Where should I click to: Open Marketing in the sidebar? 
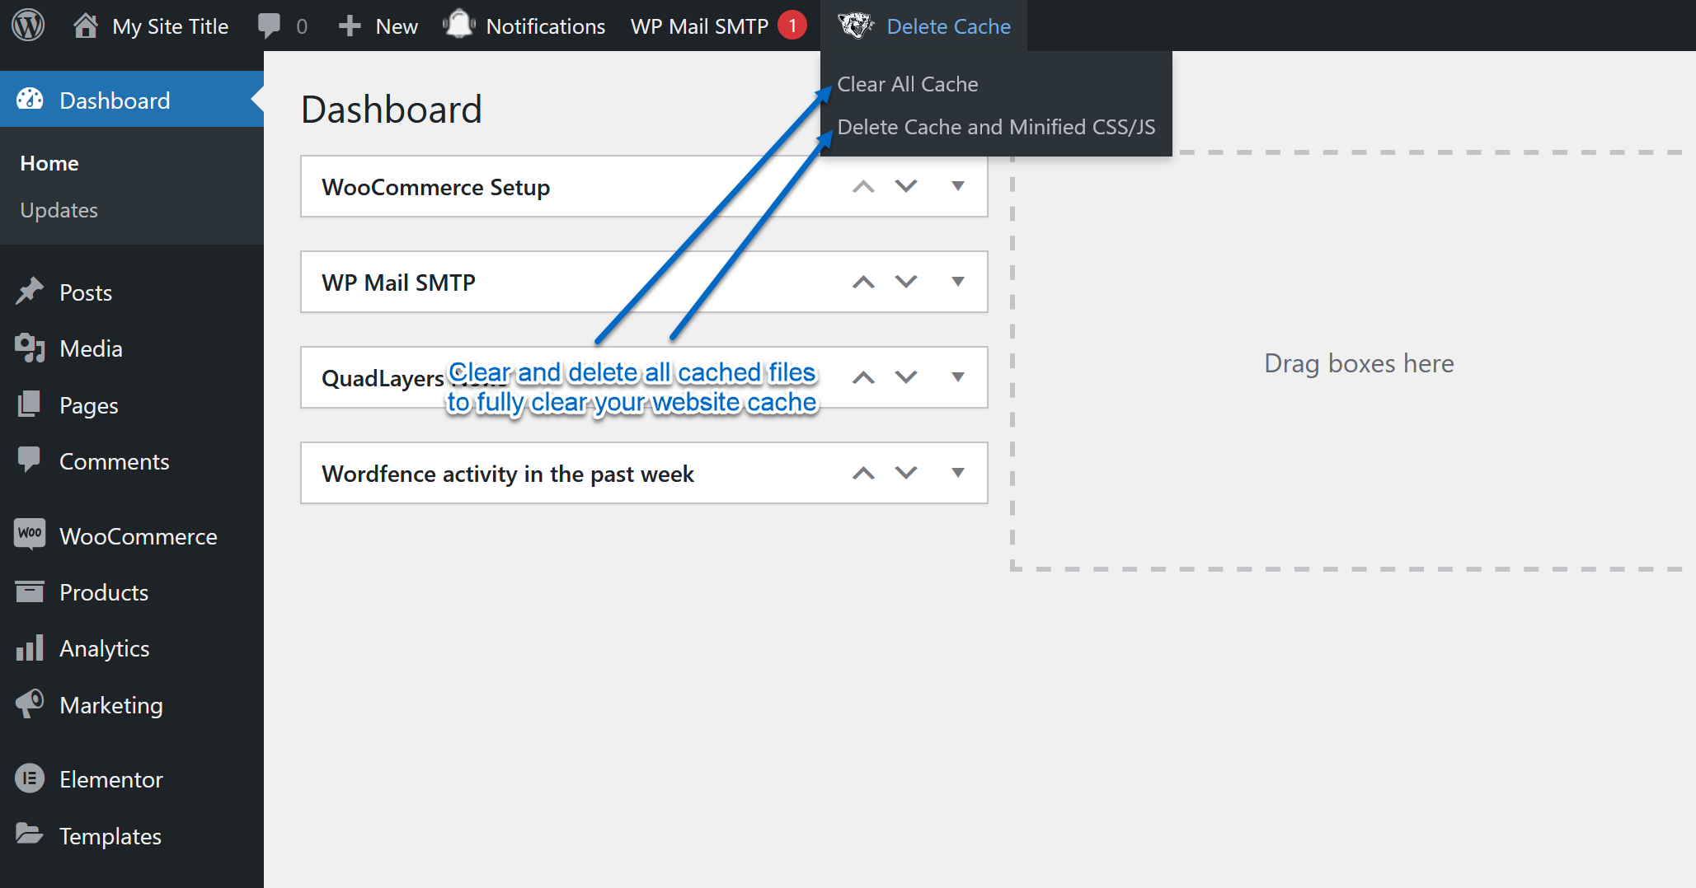[132, 704]
